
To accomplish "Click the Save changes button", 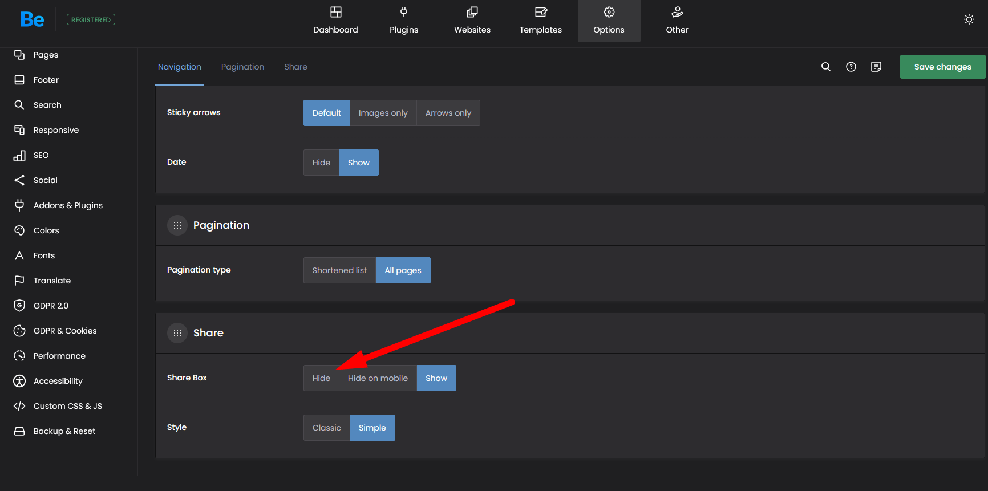I will [942, 67].
